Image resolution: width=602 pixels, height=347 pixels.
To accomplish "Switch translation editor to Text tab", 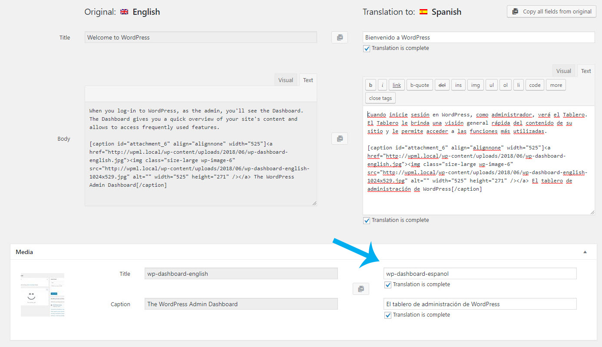I will tap(586, 71).
